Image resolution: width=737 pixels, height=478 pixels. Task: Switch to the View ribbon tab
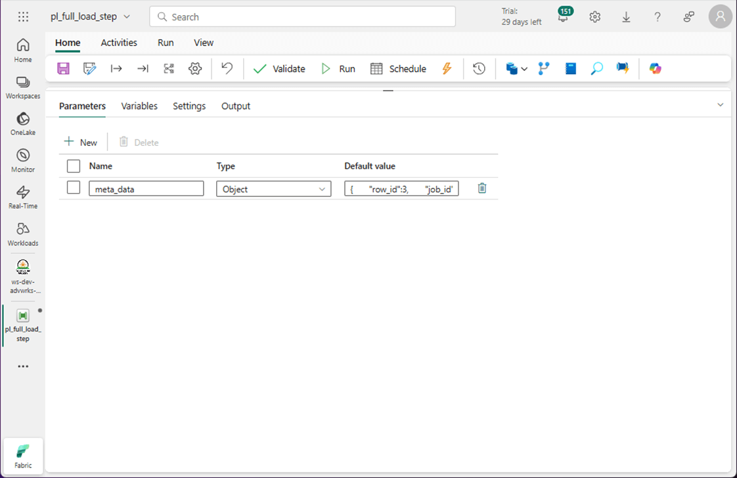(204, 43)
